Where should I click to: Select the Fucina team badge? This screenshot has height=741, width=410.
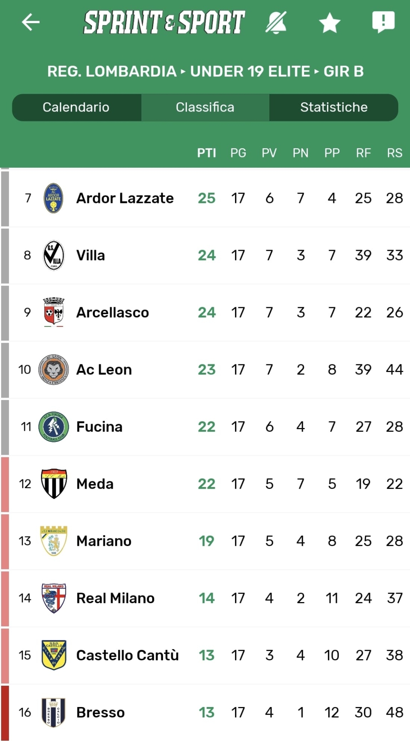tap(54, 426)
